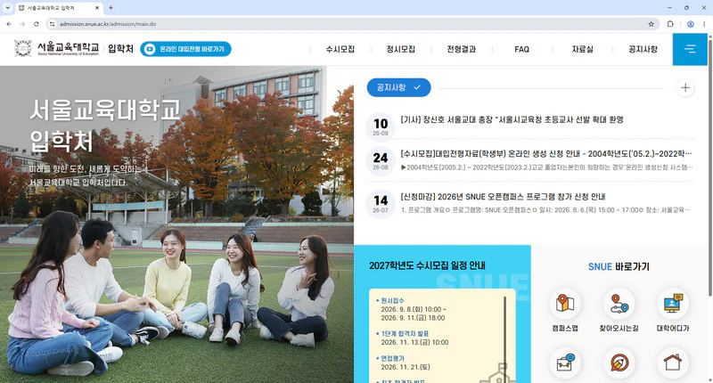The width and height of the screenshot is (713, 383).
Task: Click the 면접평가 schedule entry
Action: pos(403,363)
